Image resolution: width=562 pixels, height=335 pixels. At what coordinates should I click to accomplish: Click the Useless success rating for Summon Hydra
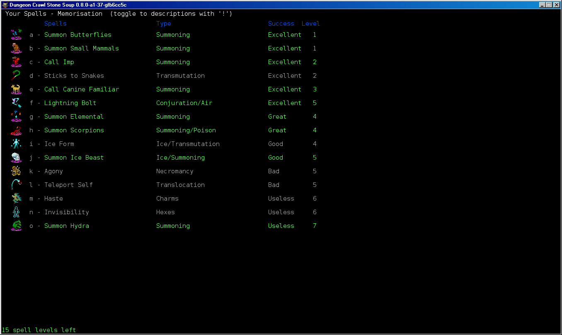point(281,226)
